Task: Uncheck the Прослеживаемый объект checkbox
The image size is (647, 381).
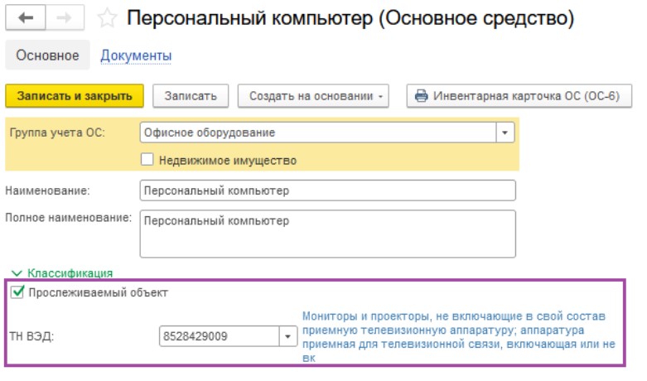Action: (17, 292)
